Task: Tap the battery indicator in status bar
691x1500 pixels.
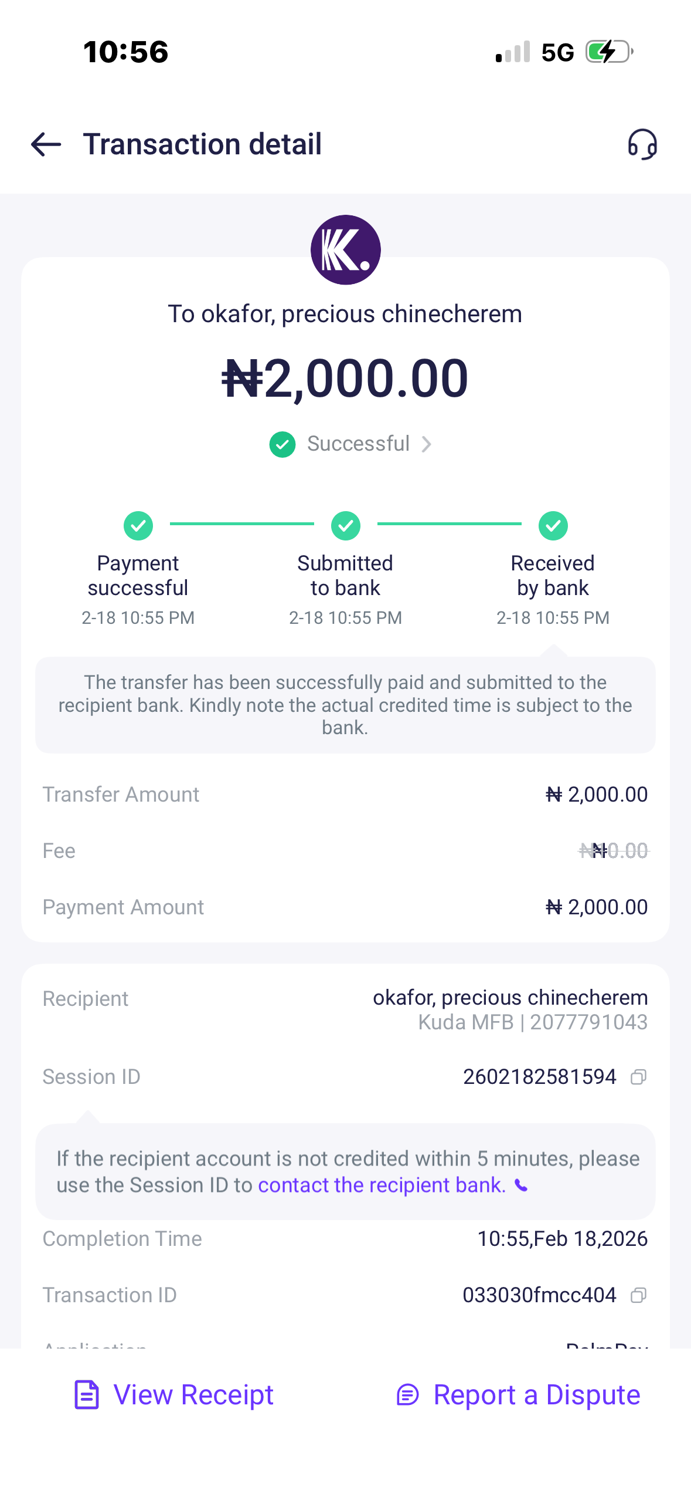Action: click(609, 52)
